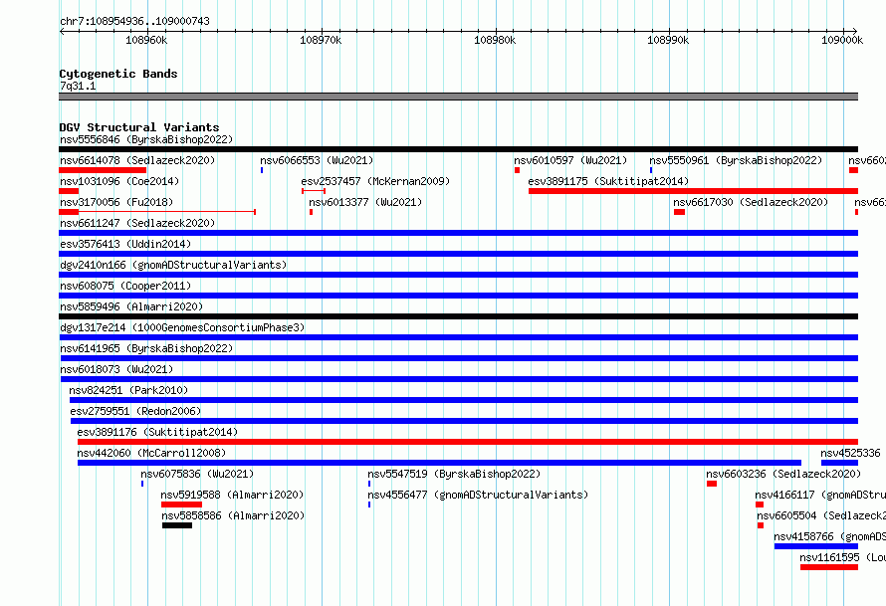Viewport: 886px width, 606px height.
Task: Select the blue esv2759551 variant bar
Action: pyautogui.click(x=465, y=421)
